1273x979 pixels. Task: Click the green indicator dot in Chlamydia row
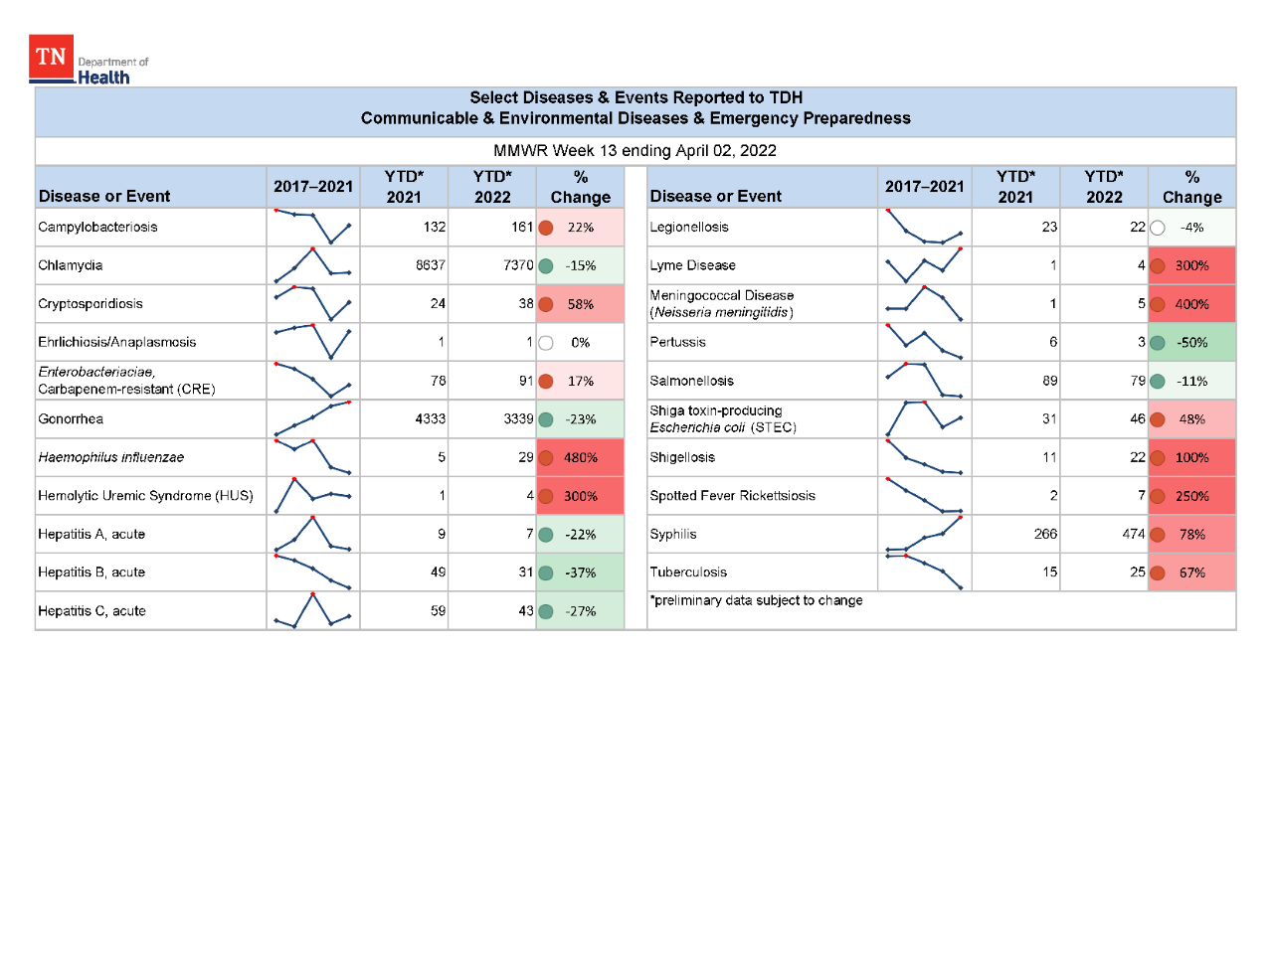[x=546, y=266]
